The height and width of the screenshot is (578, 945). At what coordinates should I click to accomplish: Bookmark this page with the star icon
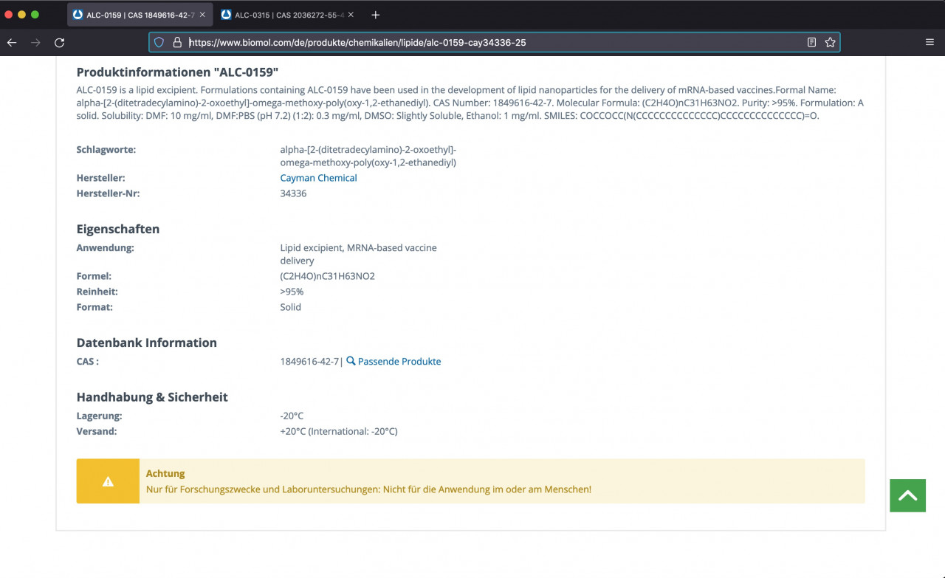click(x=830, y=43)
